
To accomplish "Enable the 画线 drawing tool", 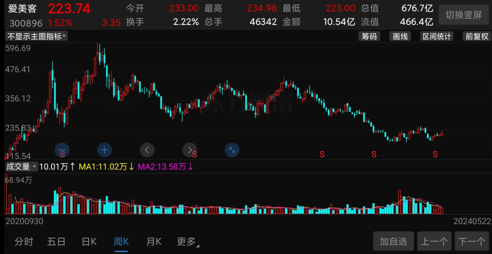I will click(x=400, y=36).
